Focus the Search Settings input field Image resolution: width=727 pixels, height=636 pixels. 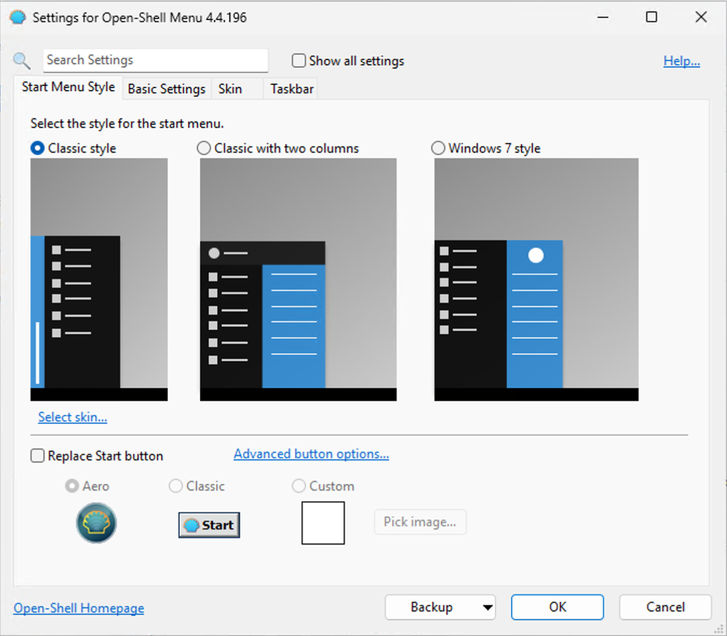(156, 60)
